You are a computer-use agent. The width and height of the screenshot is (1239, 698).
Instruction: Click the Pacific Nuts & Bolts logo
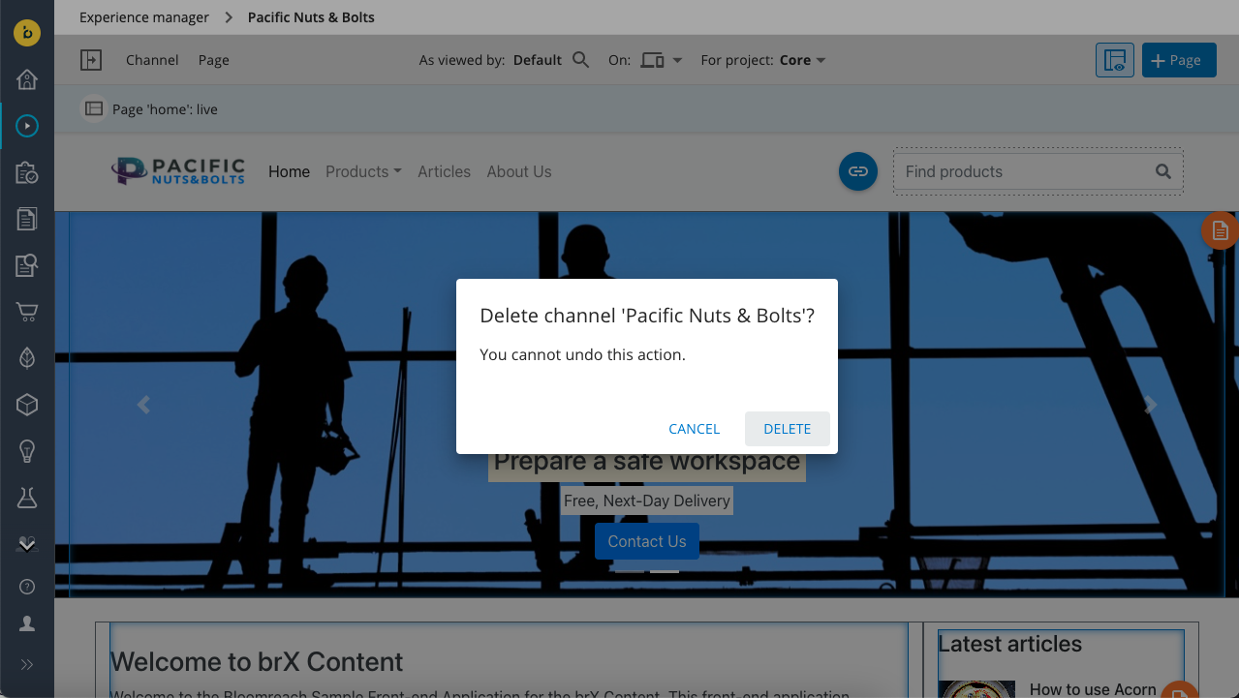pos(178,171)
